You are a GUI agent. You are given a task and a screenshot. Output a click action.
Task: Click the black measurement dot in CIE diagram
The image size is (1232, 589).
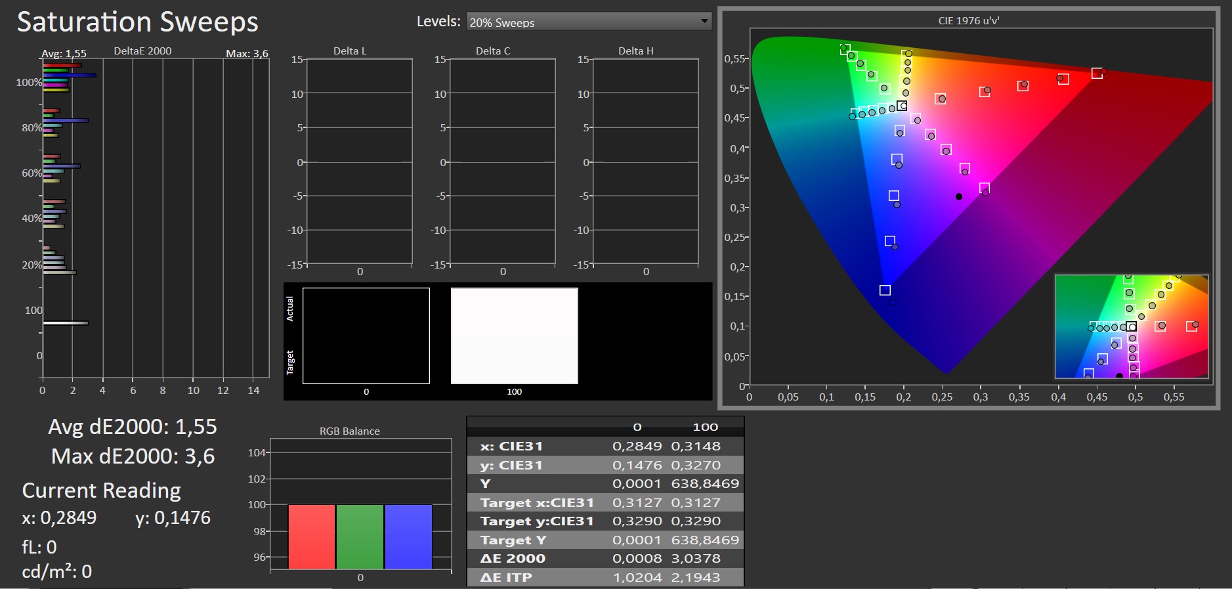click(x=959, y=196)
